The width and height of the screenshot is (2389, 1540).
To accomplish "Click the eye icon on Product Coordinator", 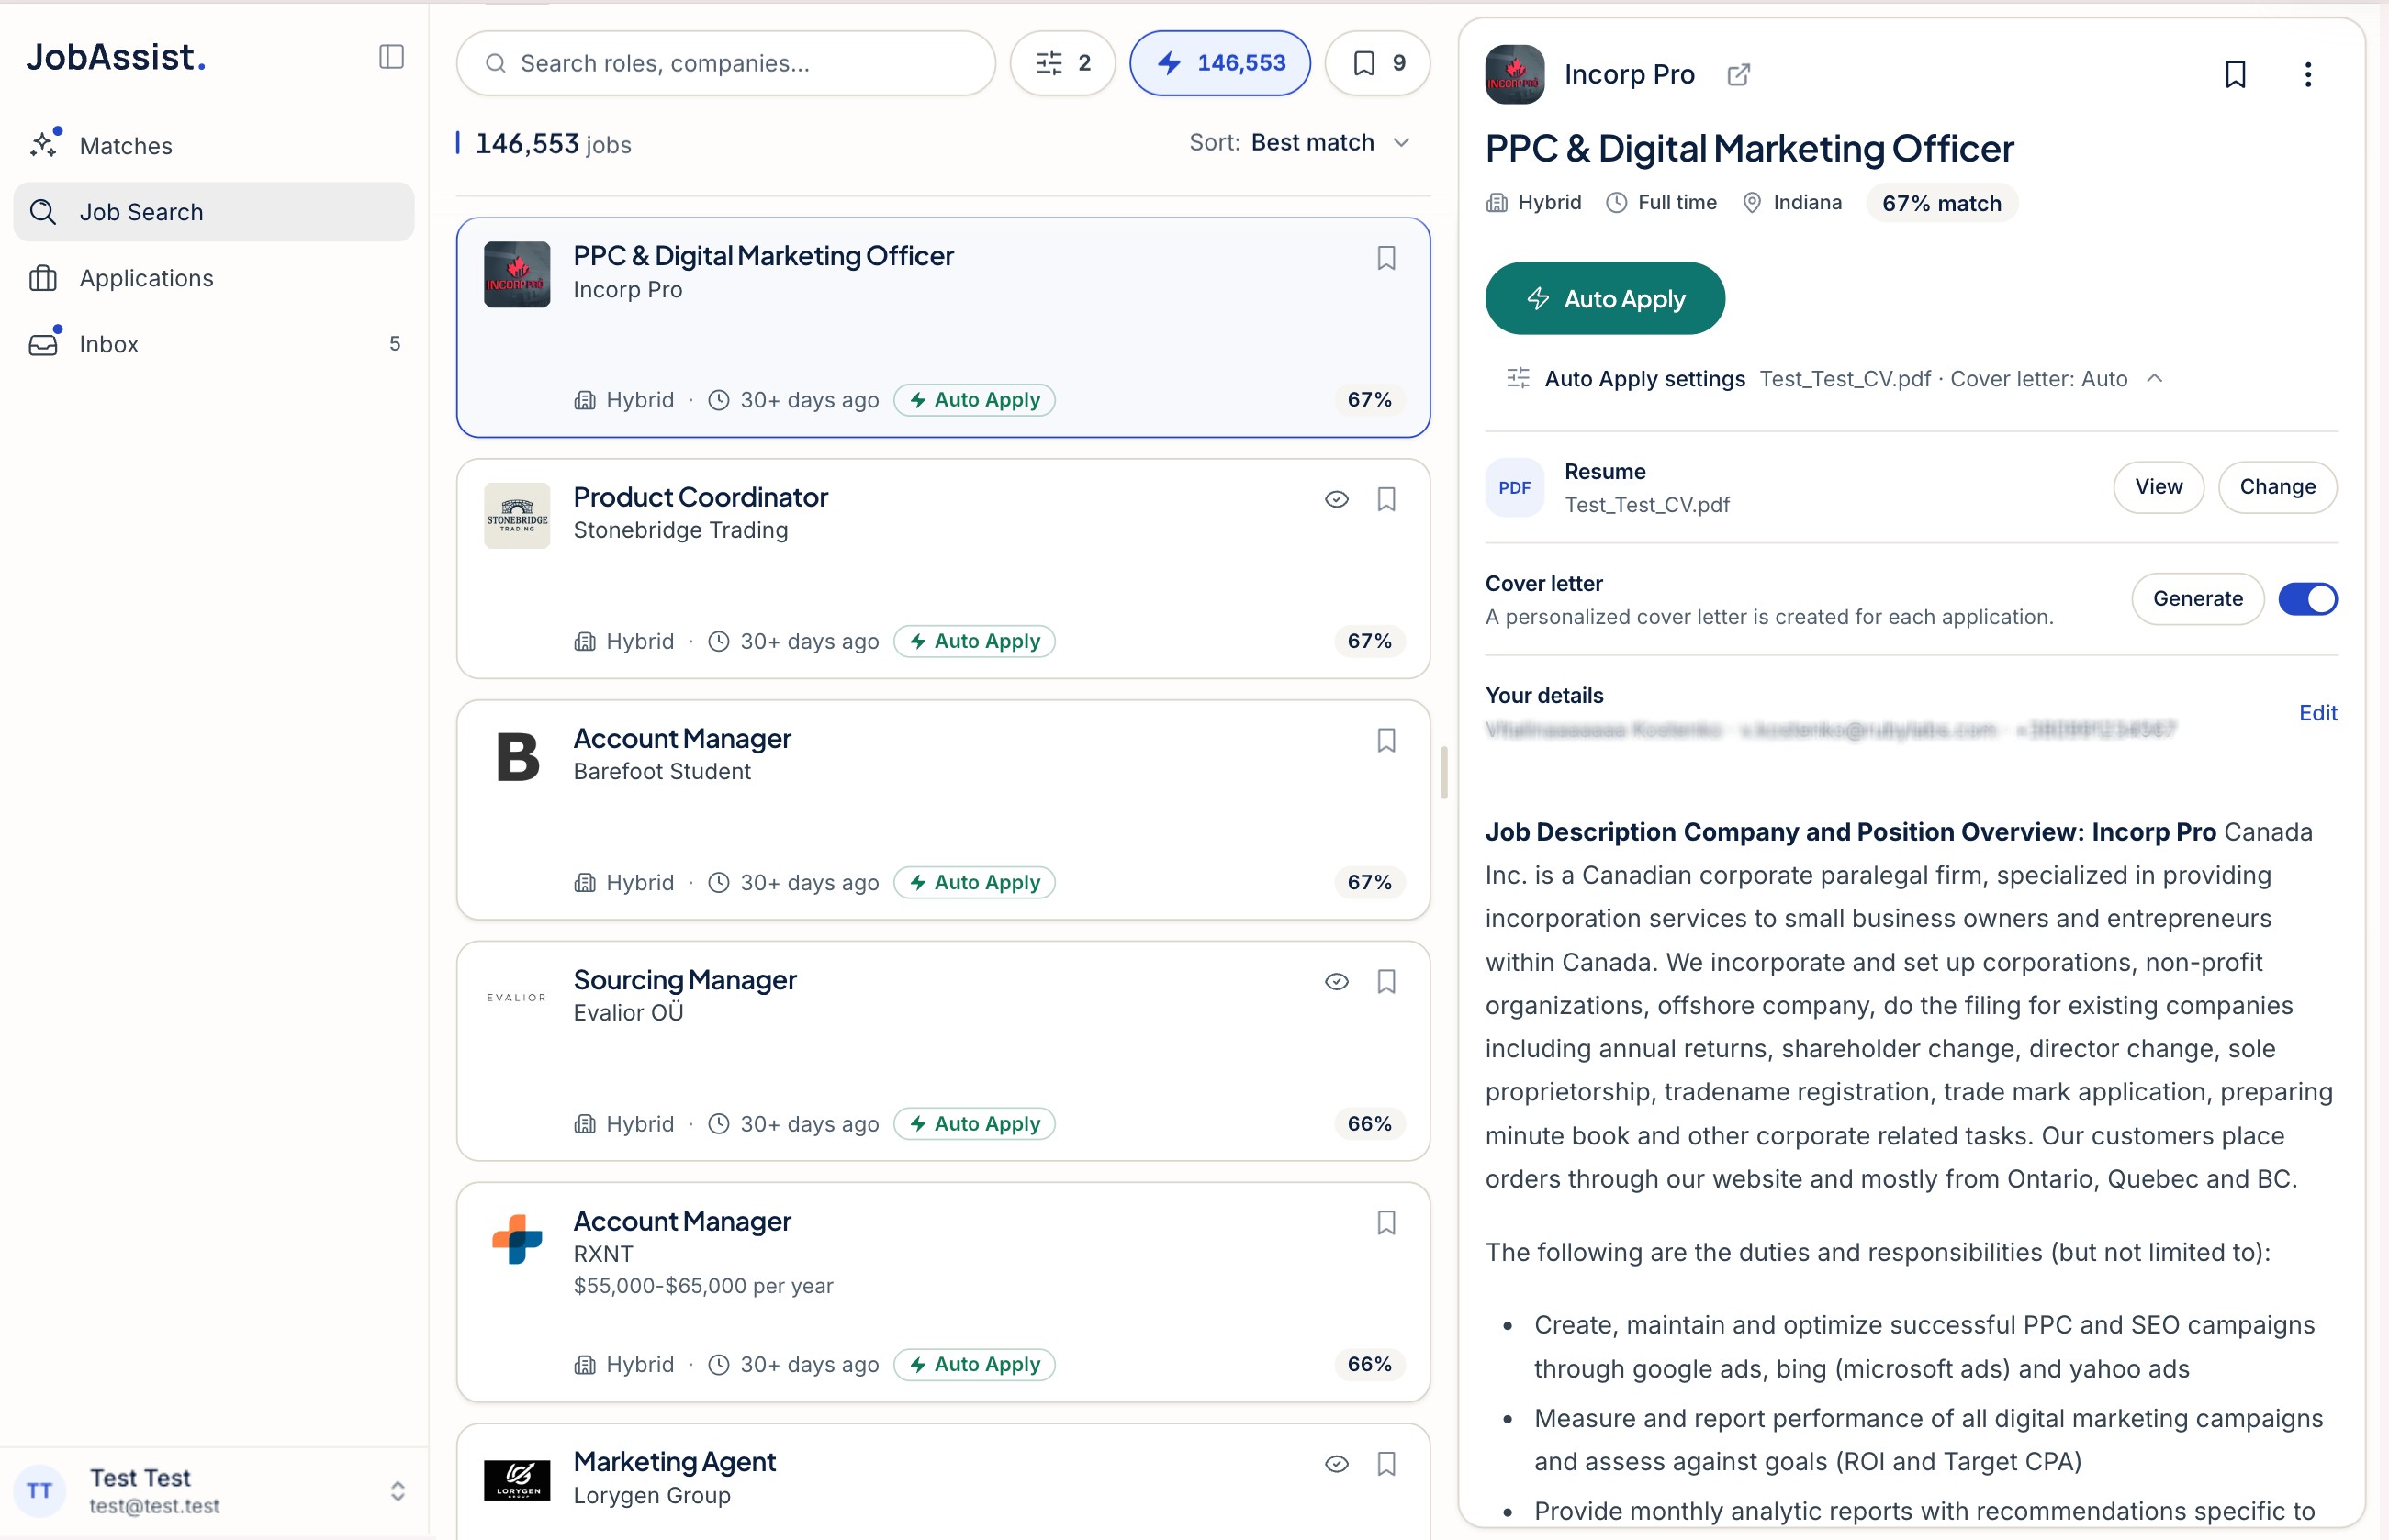I will [1337, 499].
